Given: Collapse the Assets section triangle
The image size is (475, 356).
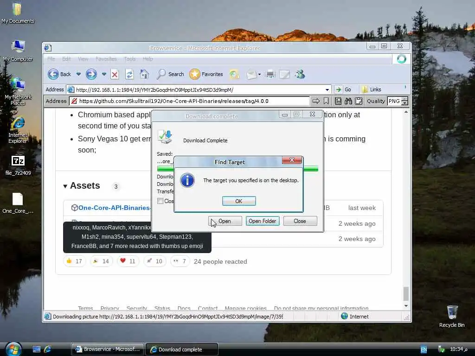Looking at the screenshot, I should pos(65,186).
